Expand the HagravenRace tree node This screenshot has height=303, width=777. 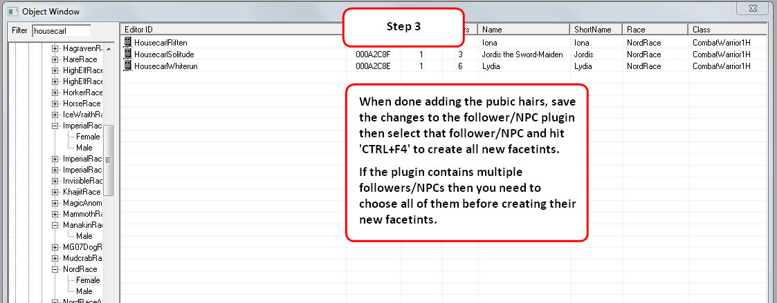(x=56, y=48)
